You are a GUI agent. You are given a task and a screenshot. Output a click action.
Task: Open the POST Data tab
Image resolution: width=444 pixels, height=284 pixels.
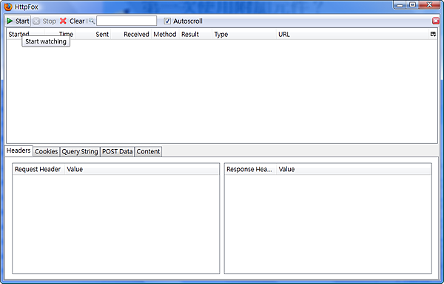point(117,152)
